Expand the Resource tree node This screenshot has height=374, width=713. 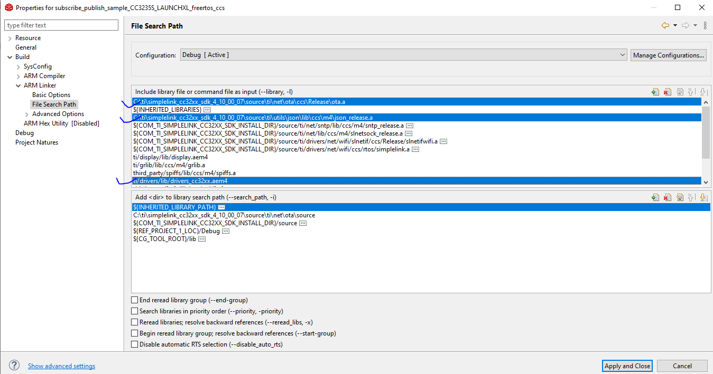(x=10, y=38)
